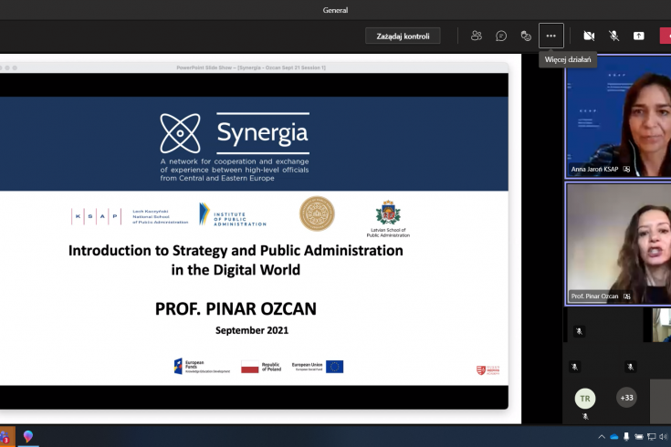Click the OneDrive cloud tray icon
Screen dimensions: 671x447
(614, 437)
